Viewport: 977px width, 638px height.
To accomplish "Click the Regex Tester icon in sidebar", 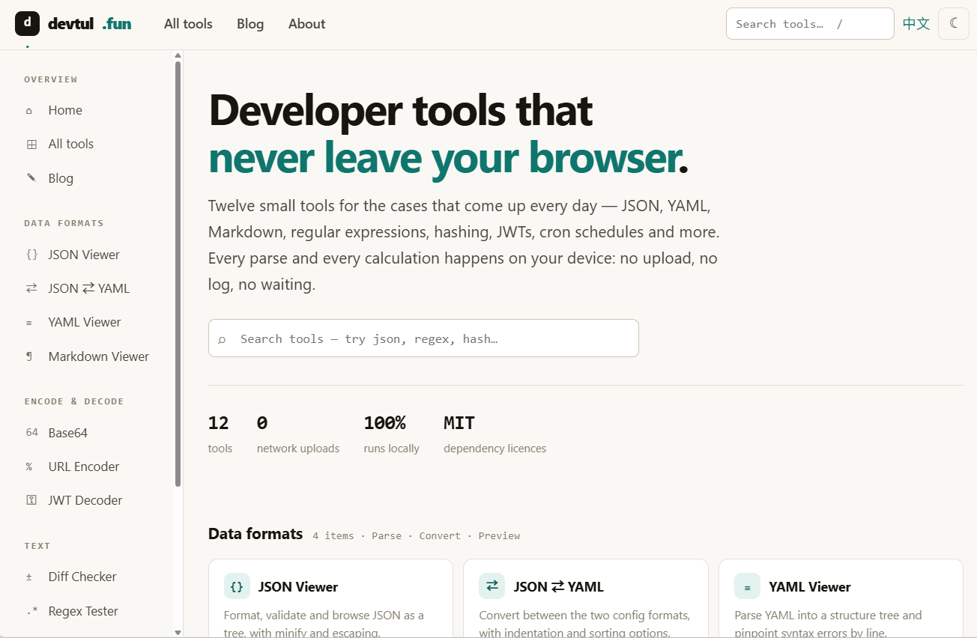I will tap(31, 611).
